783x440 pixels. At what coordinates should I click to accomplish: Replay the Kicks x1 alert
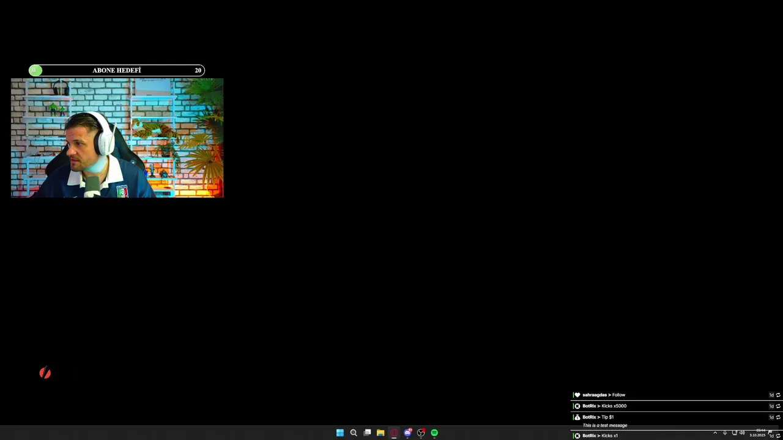click(x=778, y=436)
